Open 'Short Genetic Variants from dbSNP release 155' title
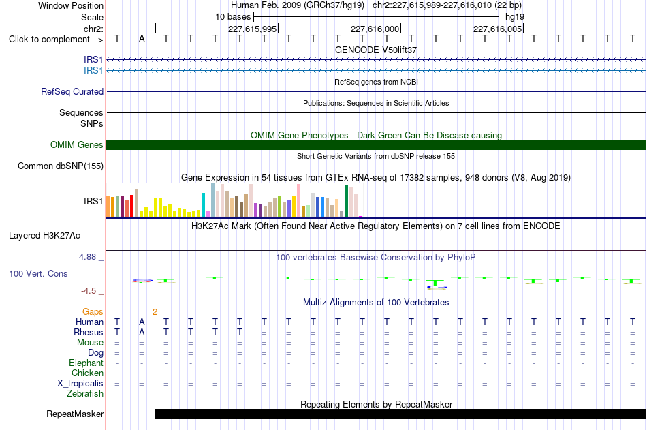This screenshot has height=430, width=647. [x=376, y=156]
